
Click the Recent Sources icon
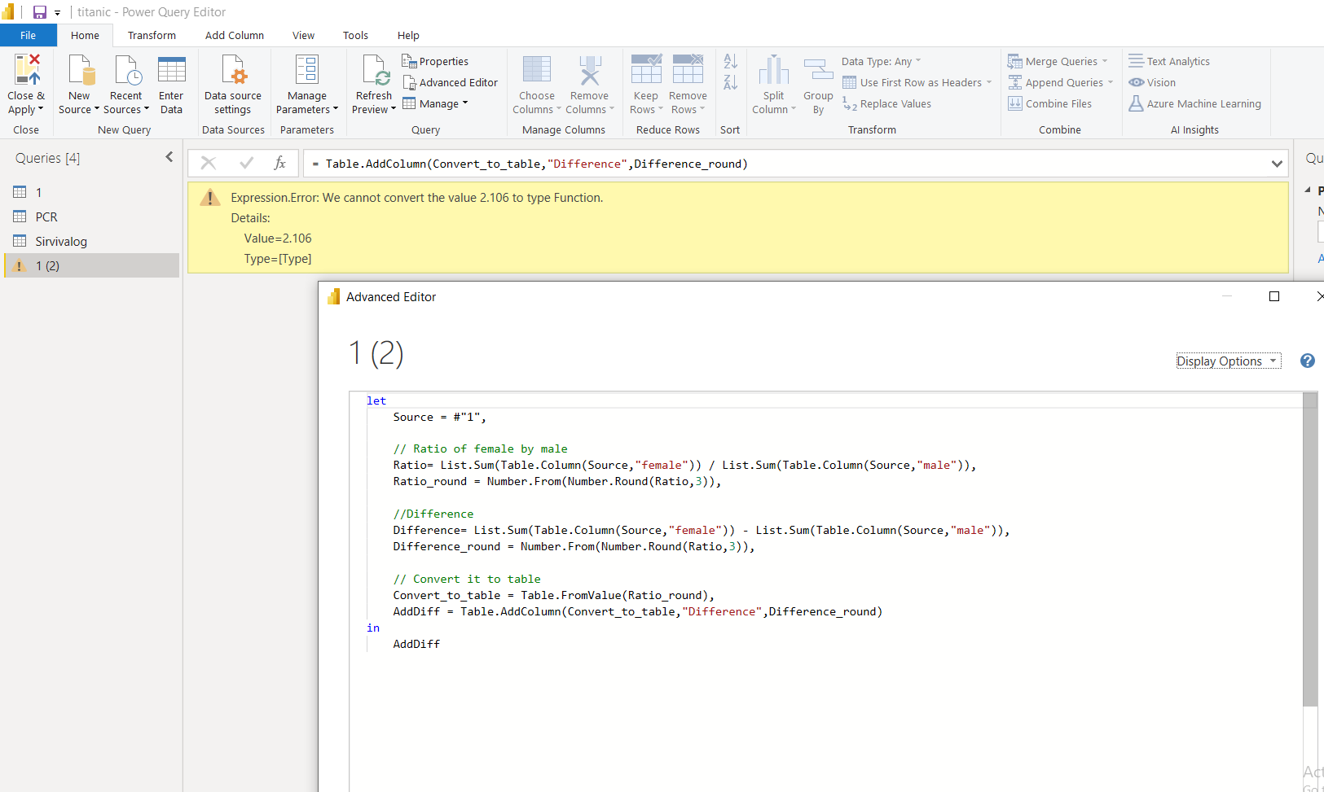[127, 70]
